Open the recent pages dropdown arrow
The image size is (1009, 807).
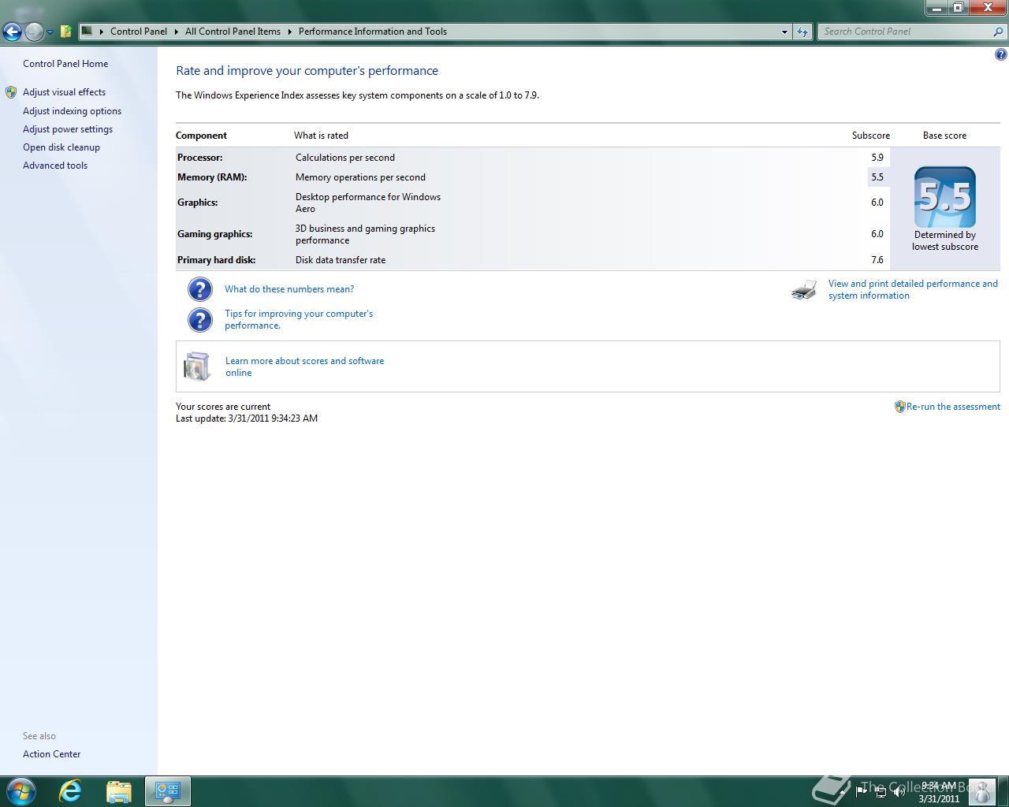(50, 32)
